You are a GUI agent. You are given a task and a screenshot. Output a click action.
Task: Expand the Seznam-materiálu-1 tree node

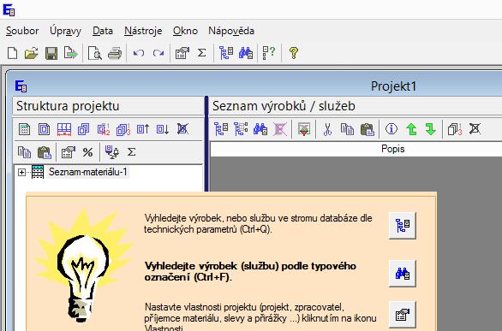coord(21,173)
